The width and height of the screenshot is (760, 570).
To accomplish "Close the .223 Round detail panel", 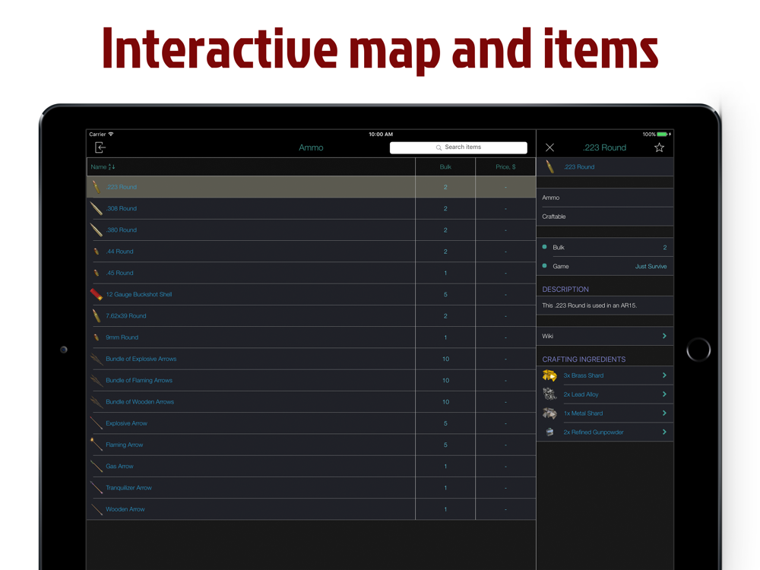I will [x=549, y=147].
